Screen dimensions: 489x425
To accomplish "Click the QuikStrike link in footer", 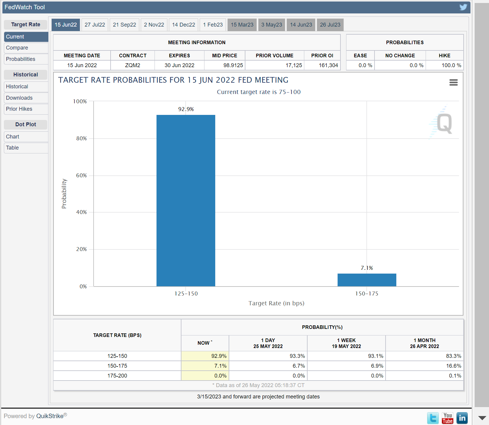I will pyautogui.click(x=50, y=416).
